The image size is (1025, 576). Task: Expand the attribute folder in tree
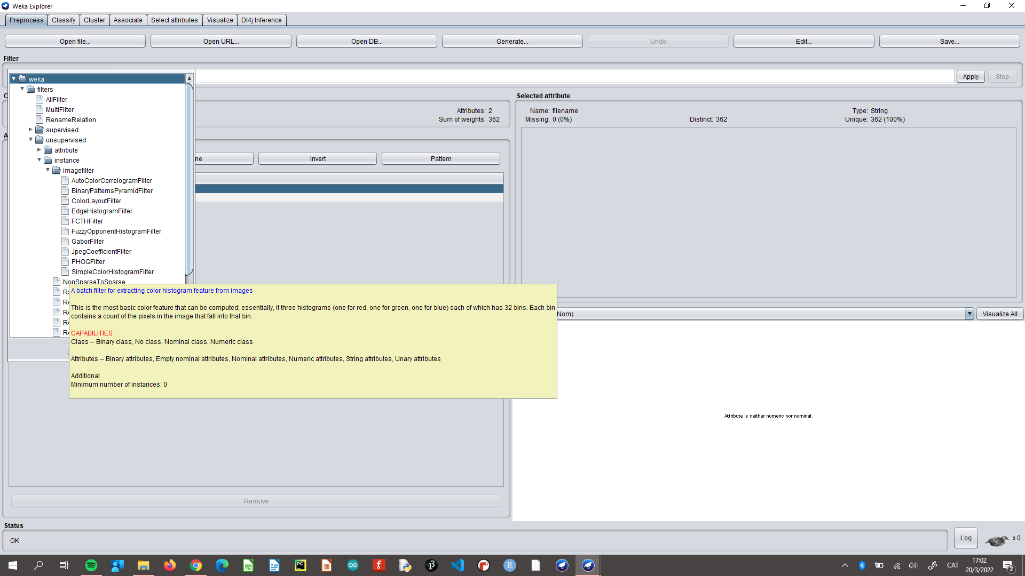pyautogui.click(x=40, y=150)
